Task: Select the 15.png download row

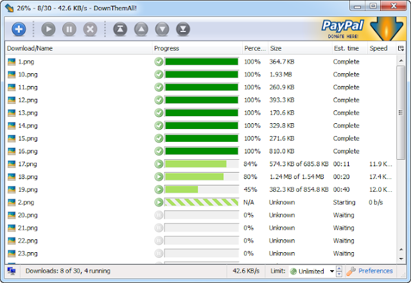Action: pos(200,139)
